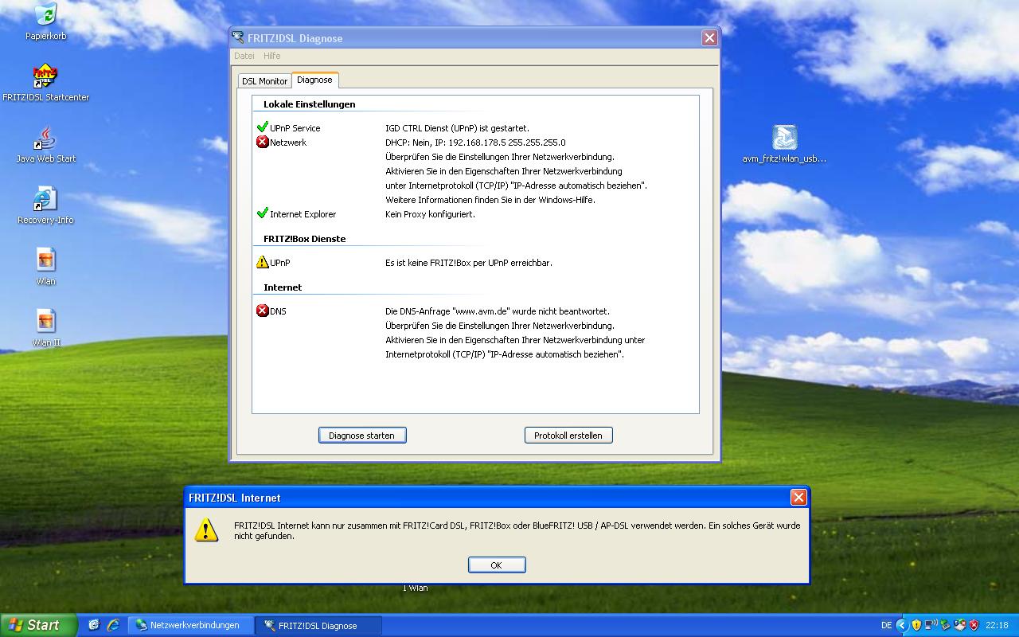Click the FRITZ!Box Dienste heading

305,239
